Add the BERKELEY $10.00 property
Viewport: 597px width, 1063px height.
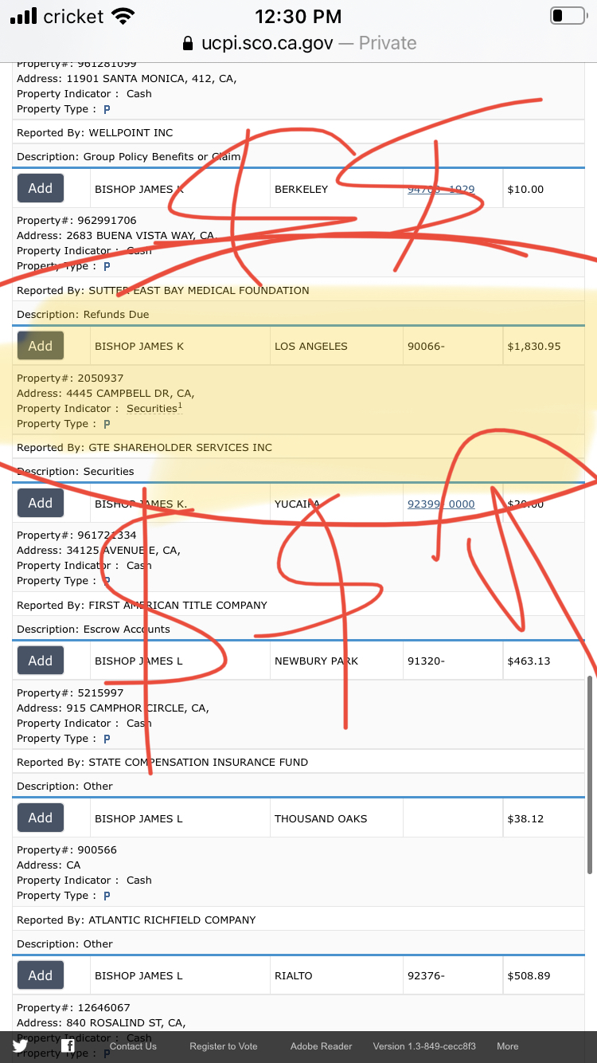pyautogui.click(x=41, y=188)
